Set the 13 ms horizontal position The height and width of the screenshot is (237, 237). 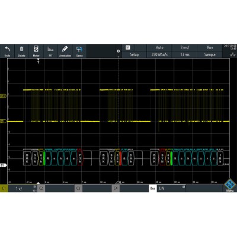[185, 55]
